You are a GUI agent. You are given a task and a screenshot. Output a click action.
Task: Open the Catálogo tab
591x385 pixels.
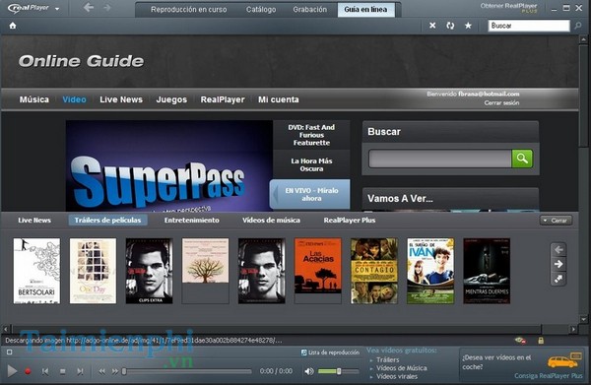(261, 10)
